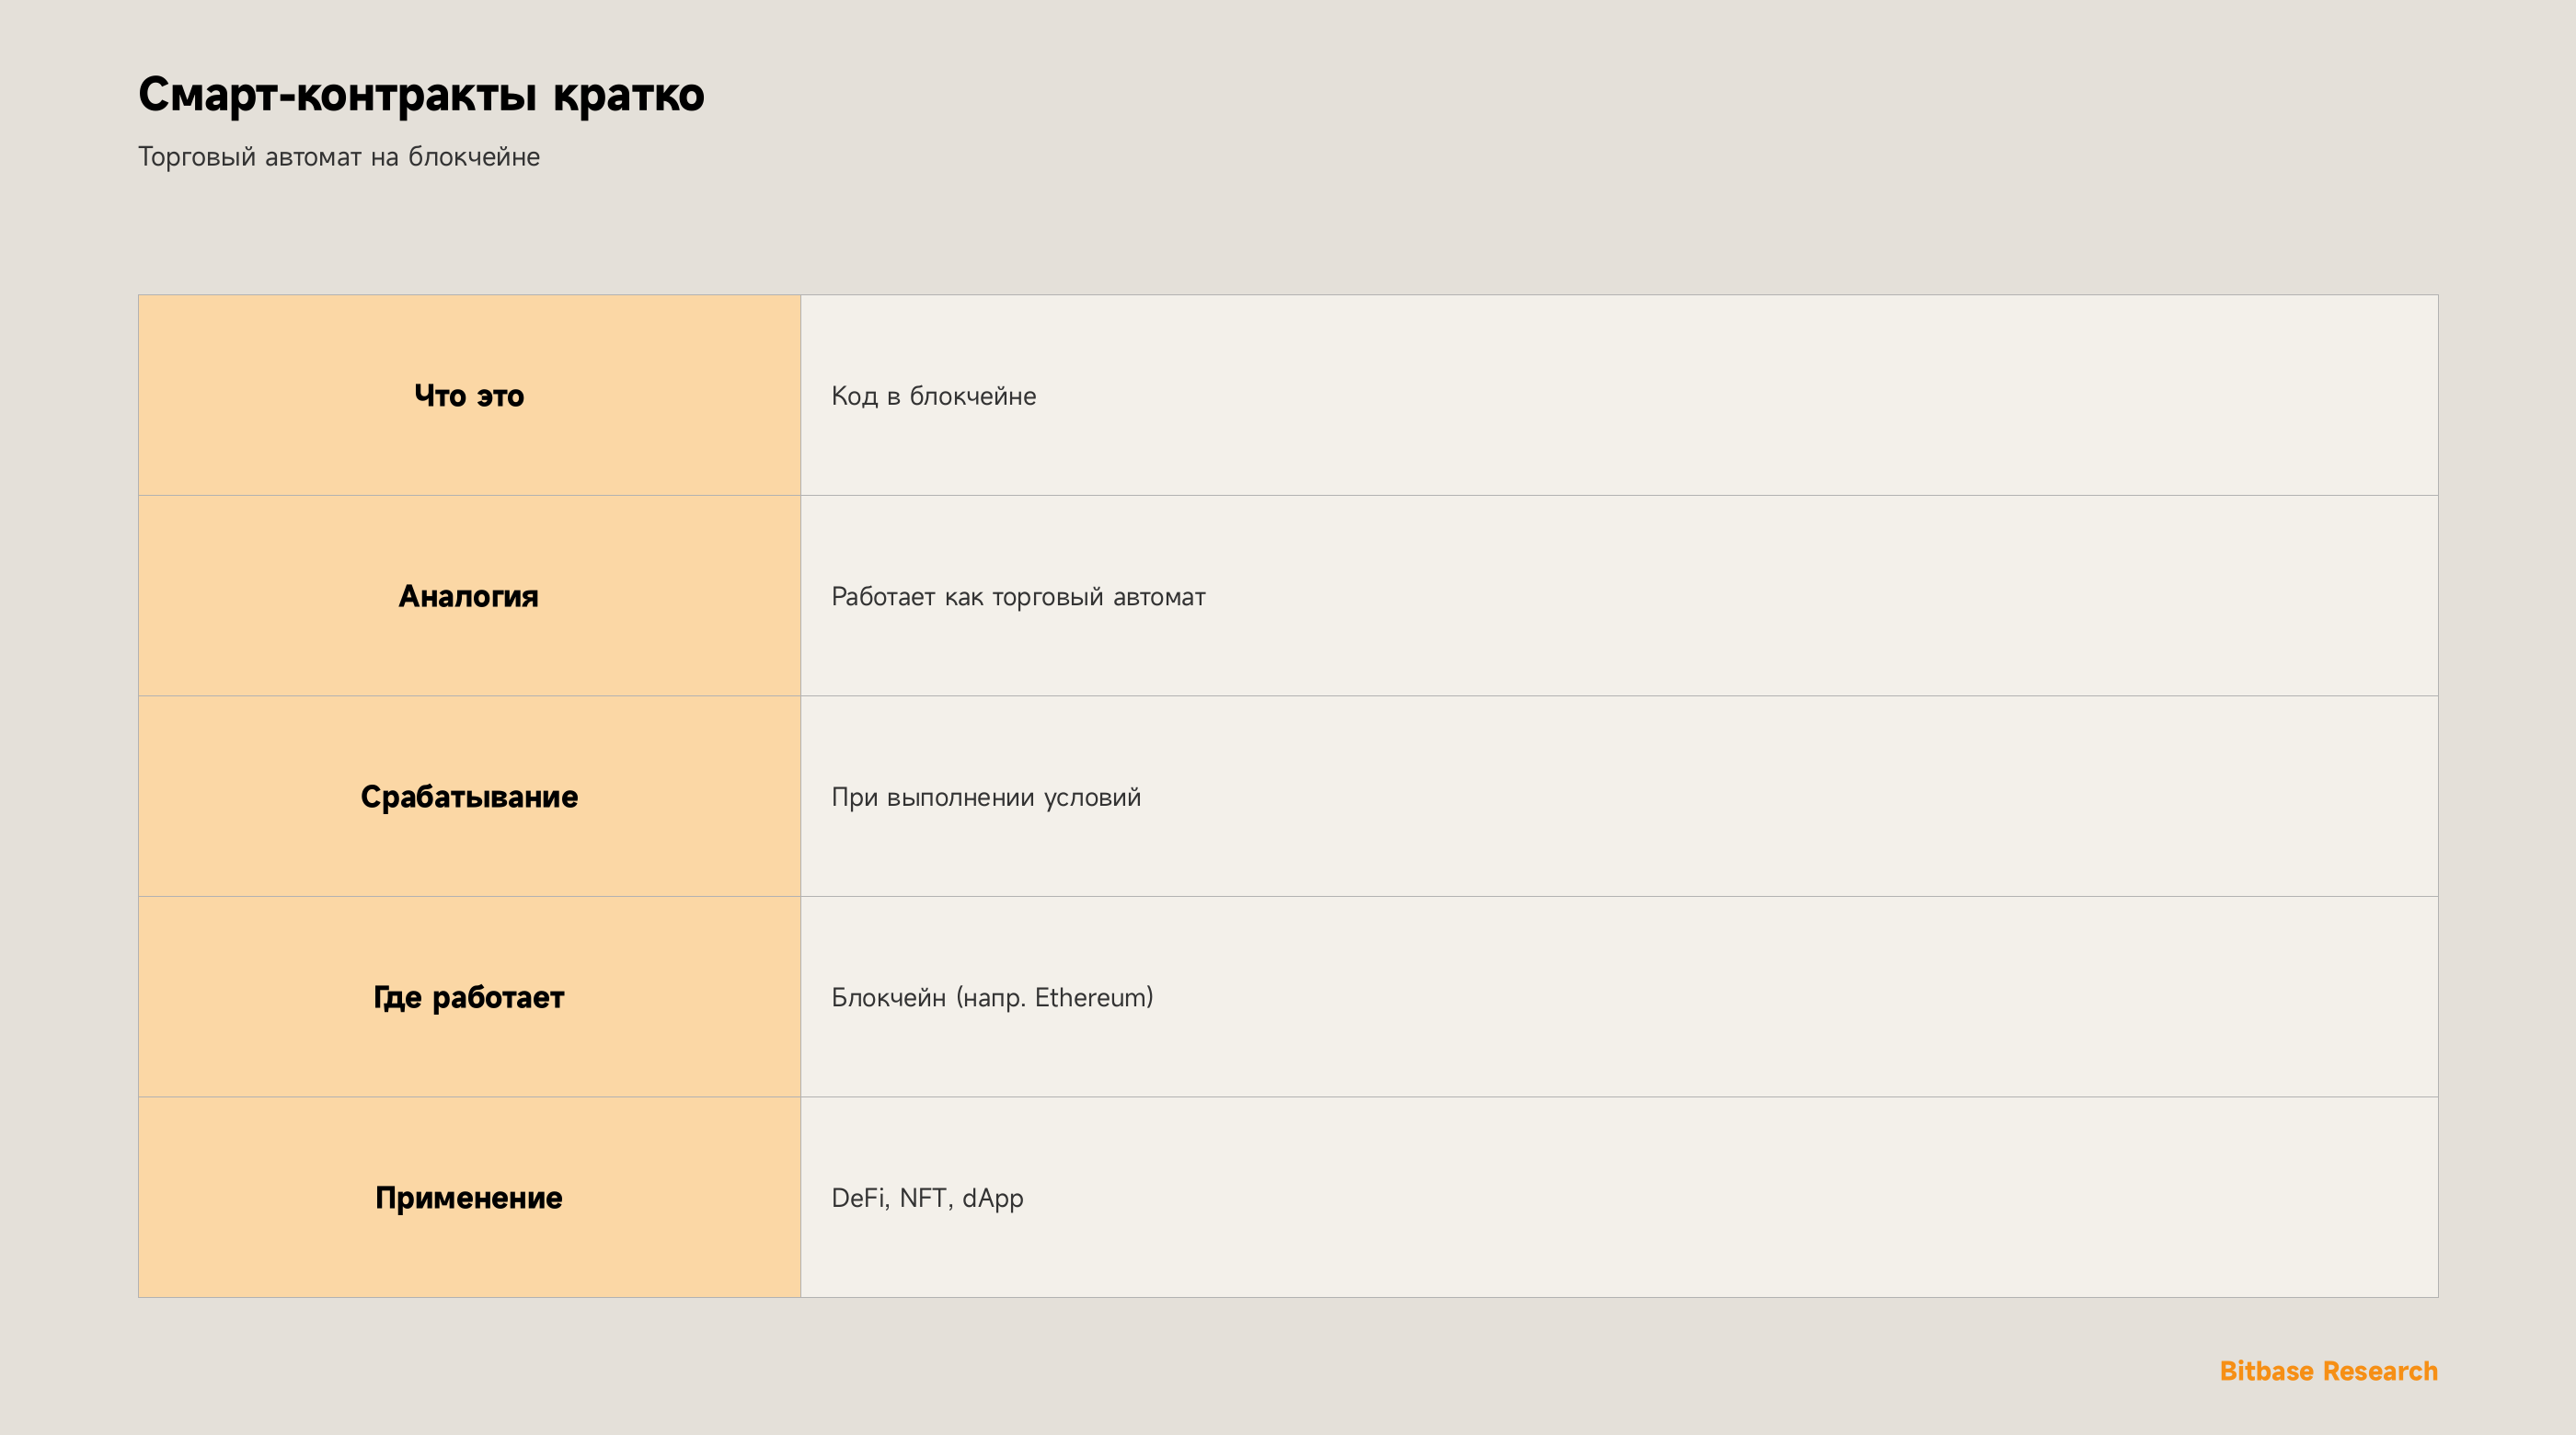Image resolution: width=2576 pixels, height=1435 pixels.
Task: Click the 'Код в блокчейне' cell
Action: (1619, 395)
